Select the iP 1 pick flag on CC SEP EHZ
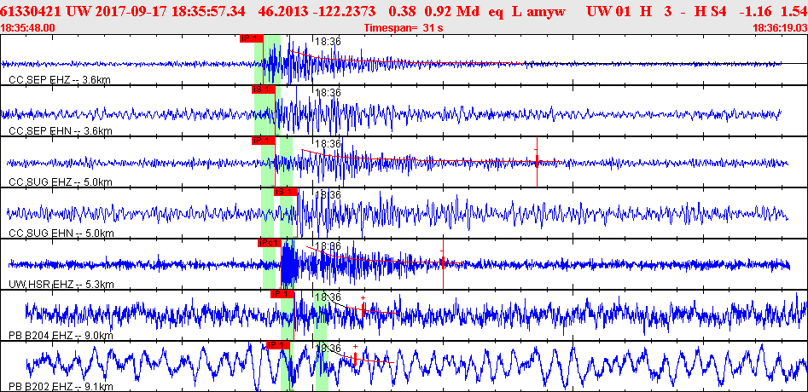808x392 pixels. 252,38
